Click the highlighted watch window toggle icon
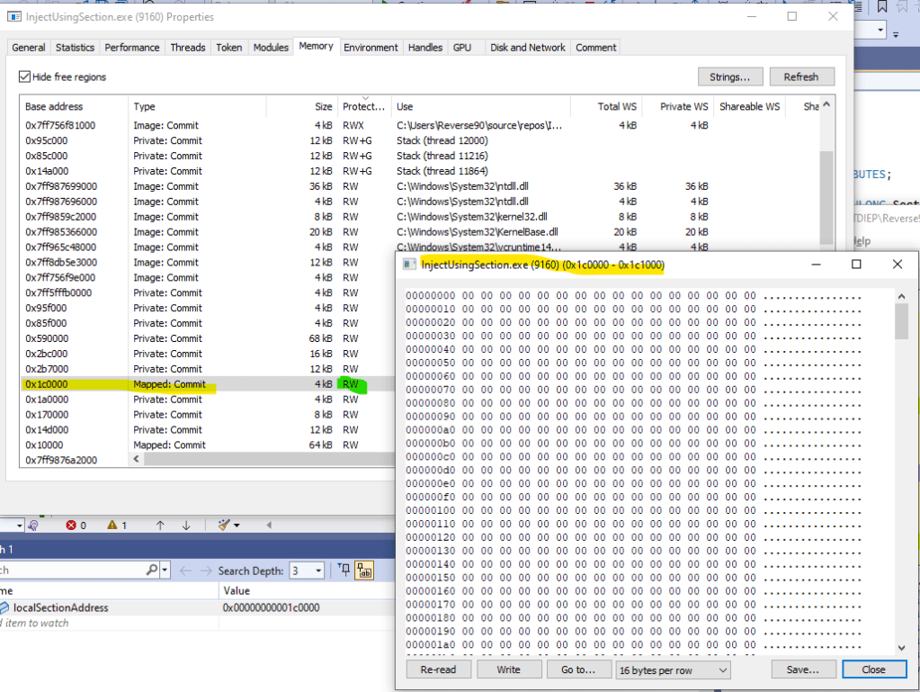The image size is (920, 692). pos(364,571)
